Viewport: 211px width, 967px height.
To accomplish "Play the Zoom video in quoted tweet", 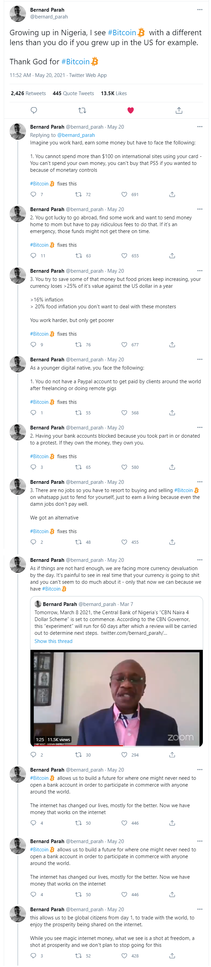I will [116, 698].
